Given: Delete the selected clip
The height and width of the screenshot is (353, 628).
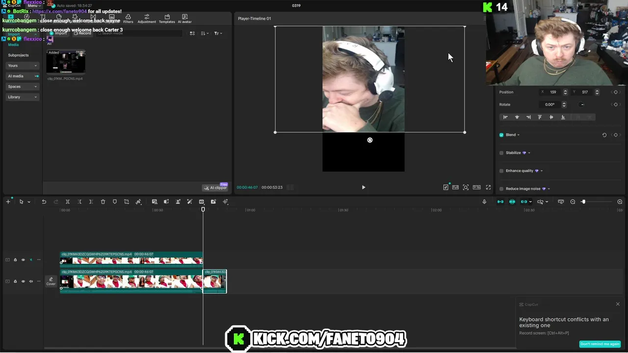Looking at the screenshot, I should pyautogui.click(x=103, y=202).
